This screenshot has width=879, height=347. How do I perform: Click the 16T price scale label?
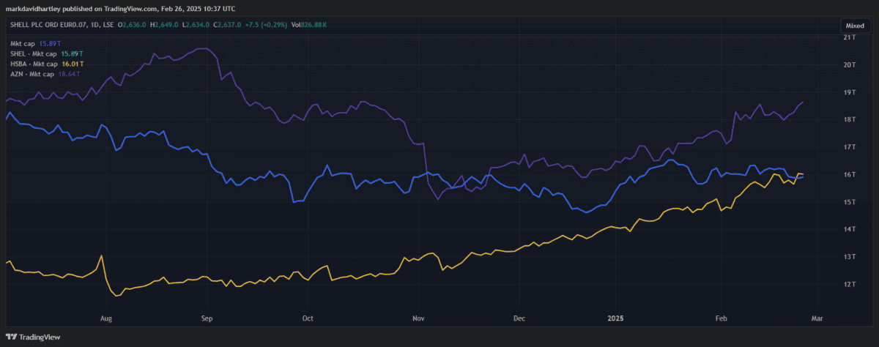pyautogui.click(x=850, y=174)
